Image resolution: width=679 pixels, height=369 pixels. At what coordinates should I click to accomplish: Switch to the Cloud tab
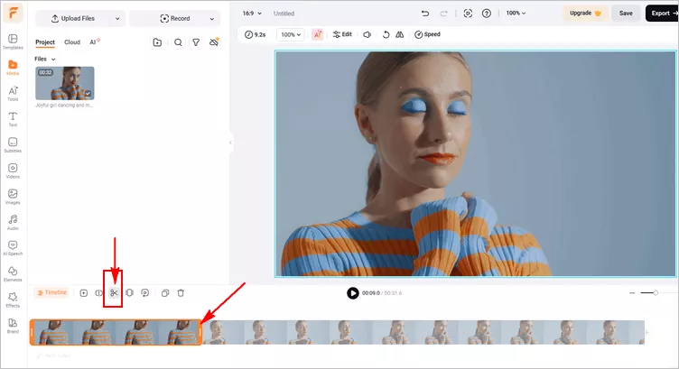point(72,42)
